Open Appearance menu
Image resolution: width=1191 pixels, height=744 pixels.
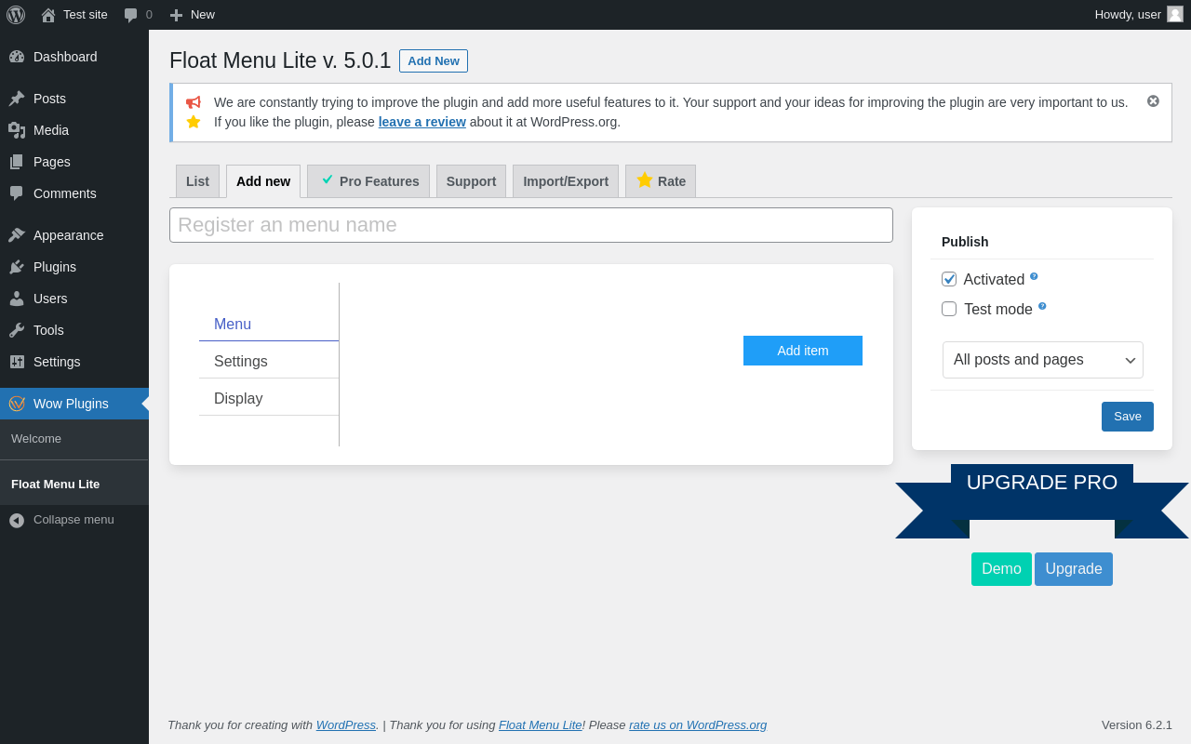74,235
